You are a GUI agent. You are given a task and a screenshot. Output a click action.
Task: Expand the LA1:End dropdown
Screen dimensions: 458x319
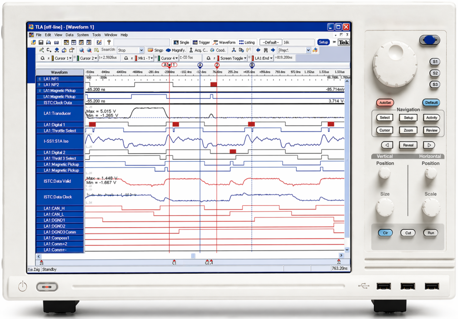coord(271,58)
